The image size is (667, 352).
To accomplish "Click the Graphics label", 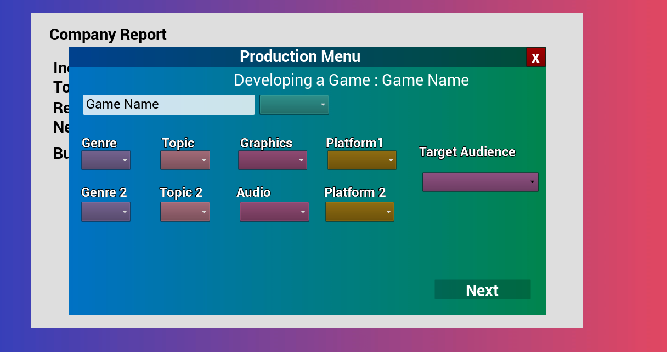I will click(267, 143).
